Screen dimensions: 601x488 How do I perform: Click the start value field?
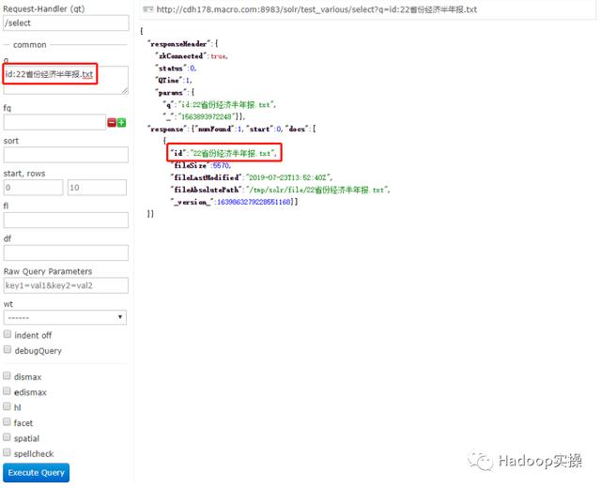tap(33, 188)
